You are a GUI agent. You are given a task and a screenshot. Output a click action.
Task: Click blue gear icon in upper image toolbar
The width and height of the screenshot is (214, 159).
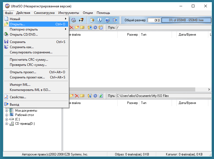95,27
